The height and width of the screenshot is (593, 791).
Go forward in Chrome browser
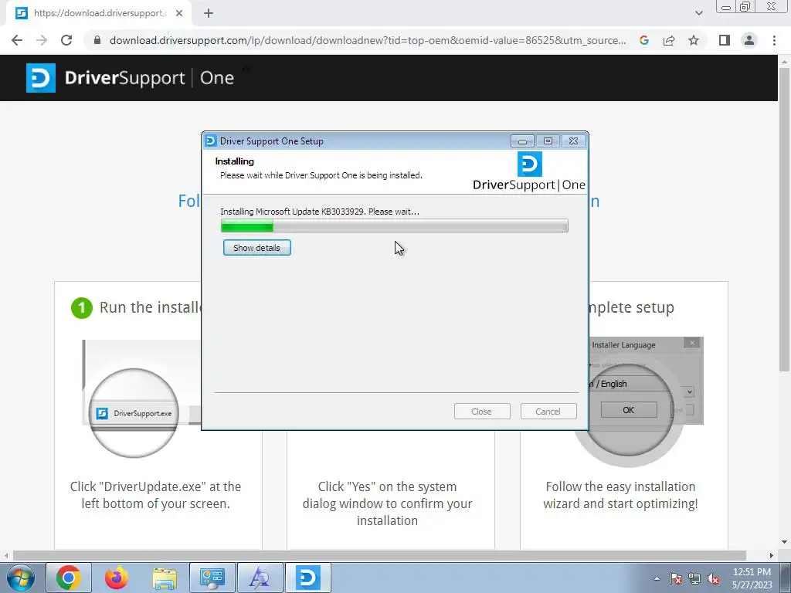tap(42, 40)
